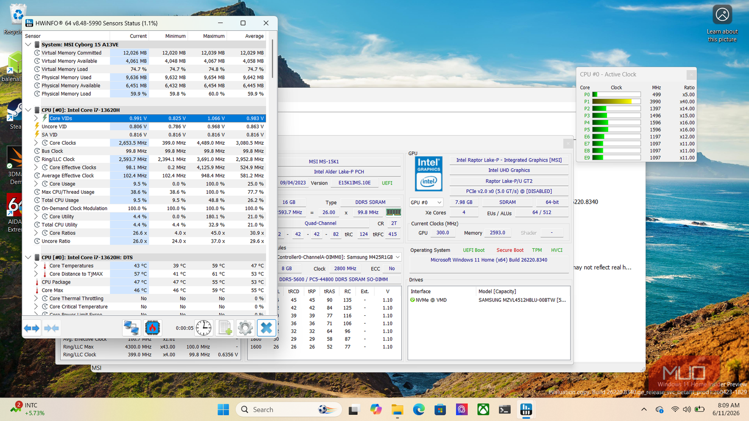Click the MSI MS-15K1 motherboard field
This screenshot has height=421, width=749.
[x=339, y=162]
